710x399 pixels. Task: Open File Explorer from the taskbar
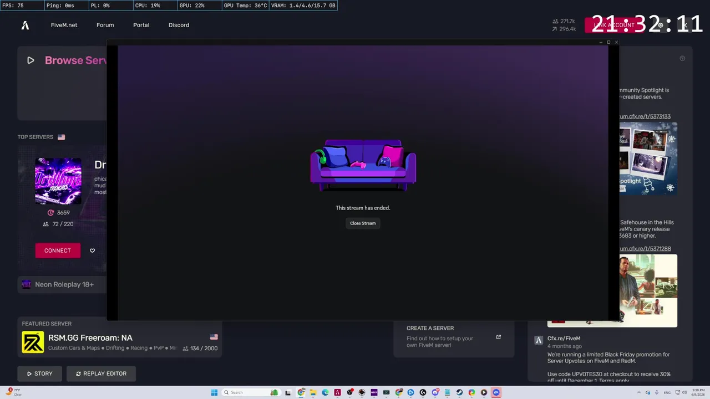pyautogui.click(x=313, y=392)
